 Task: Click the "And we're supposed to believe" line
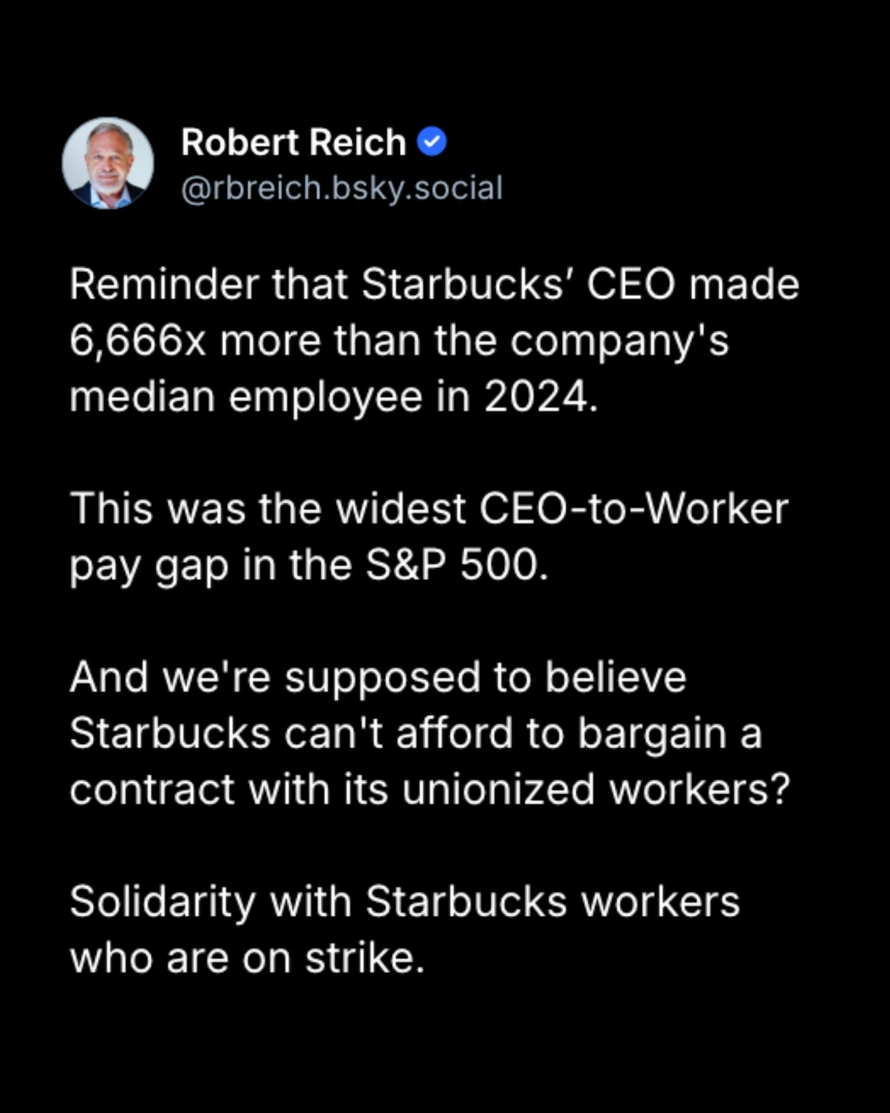click(x=378, y=677)
